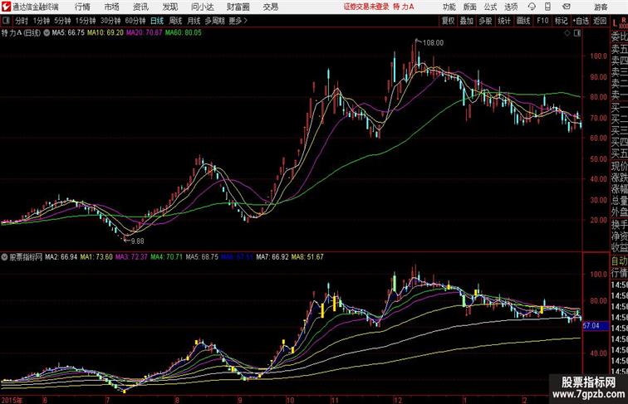
Task: Open the 版面 menu
Action: [x=469, y=7]
